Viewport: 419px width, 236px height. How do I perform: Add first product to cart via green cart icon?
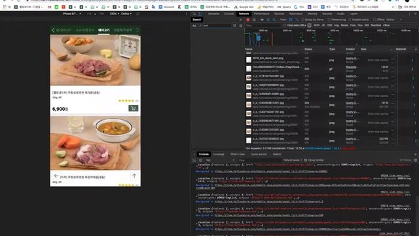click(134, 108)
